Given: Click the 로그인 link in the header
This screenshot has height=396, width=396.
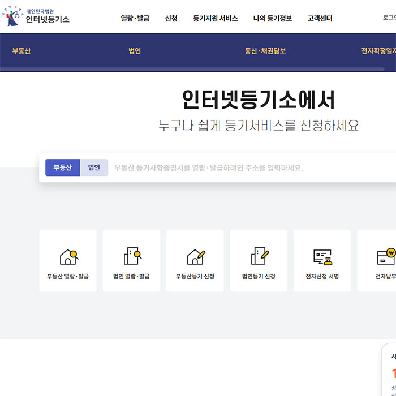Looking at the screenshot, I should 389,18.
